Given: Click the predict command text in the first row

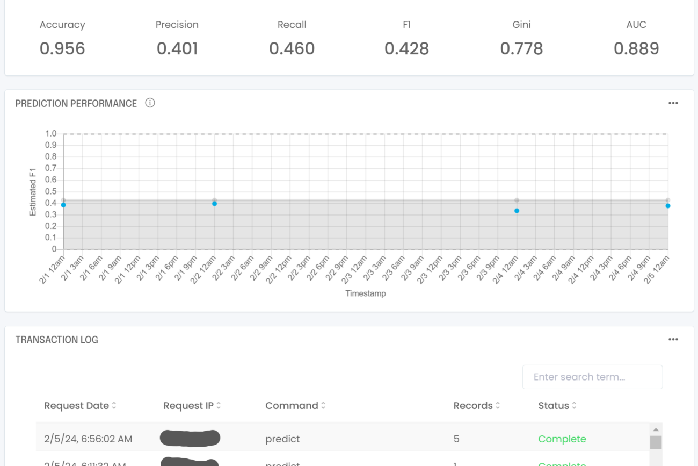Looking at the screenshot, I should point(282,439).
